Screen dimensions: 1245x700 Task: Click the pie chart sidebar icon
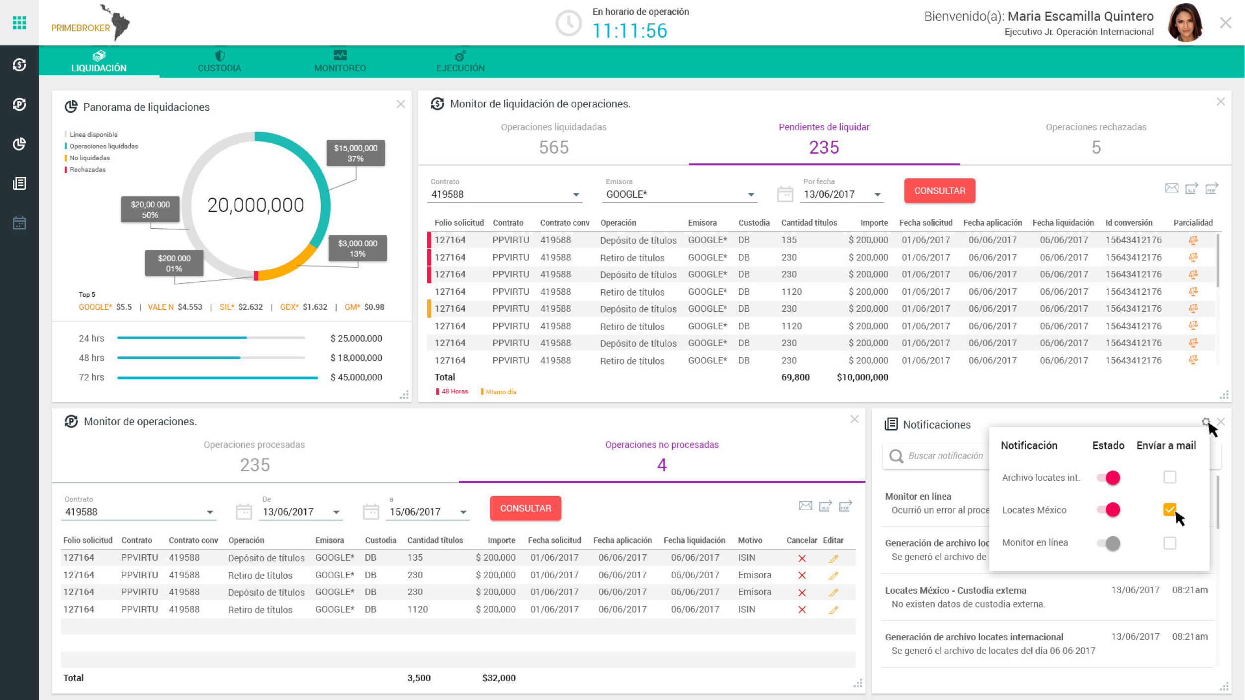[19, 144]
